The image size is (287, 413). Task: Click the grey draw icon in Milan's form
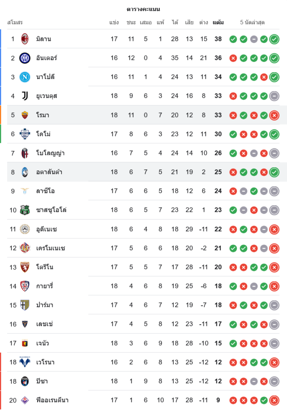coord(254,39)
